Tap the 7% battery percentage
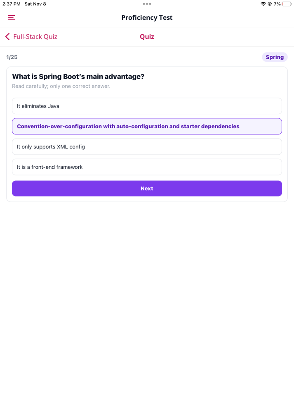 click(x=277, y=4)
